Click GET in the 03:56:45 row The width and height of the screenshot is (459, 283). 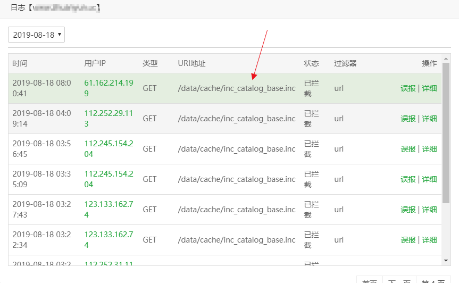click(x=149, y=149)
